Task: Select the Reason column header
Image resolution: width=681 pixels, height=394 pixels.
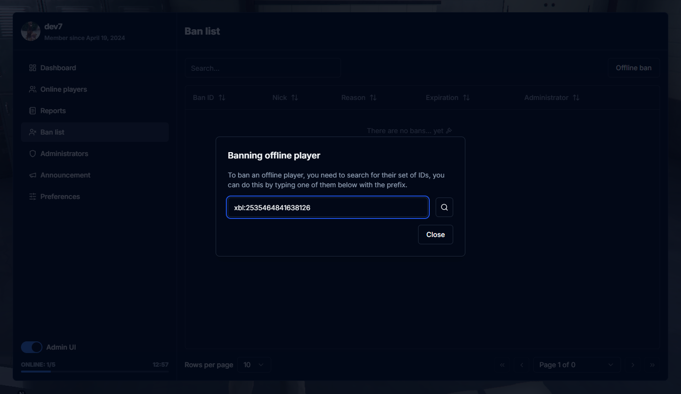Action: click(x=359, y=98)
